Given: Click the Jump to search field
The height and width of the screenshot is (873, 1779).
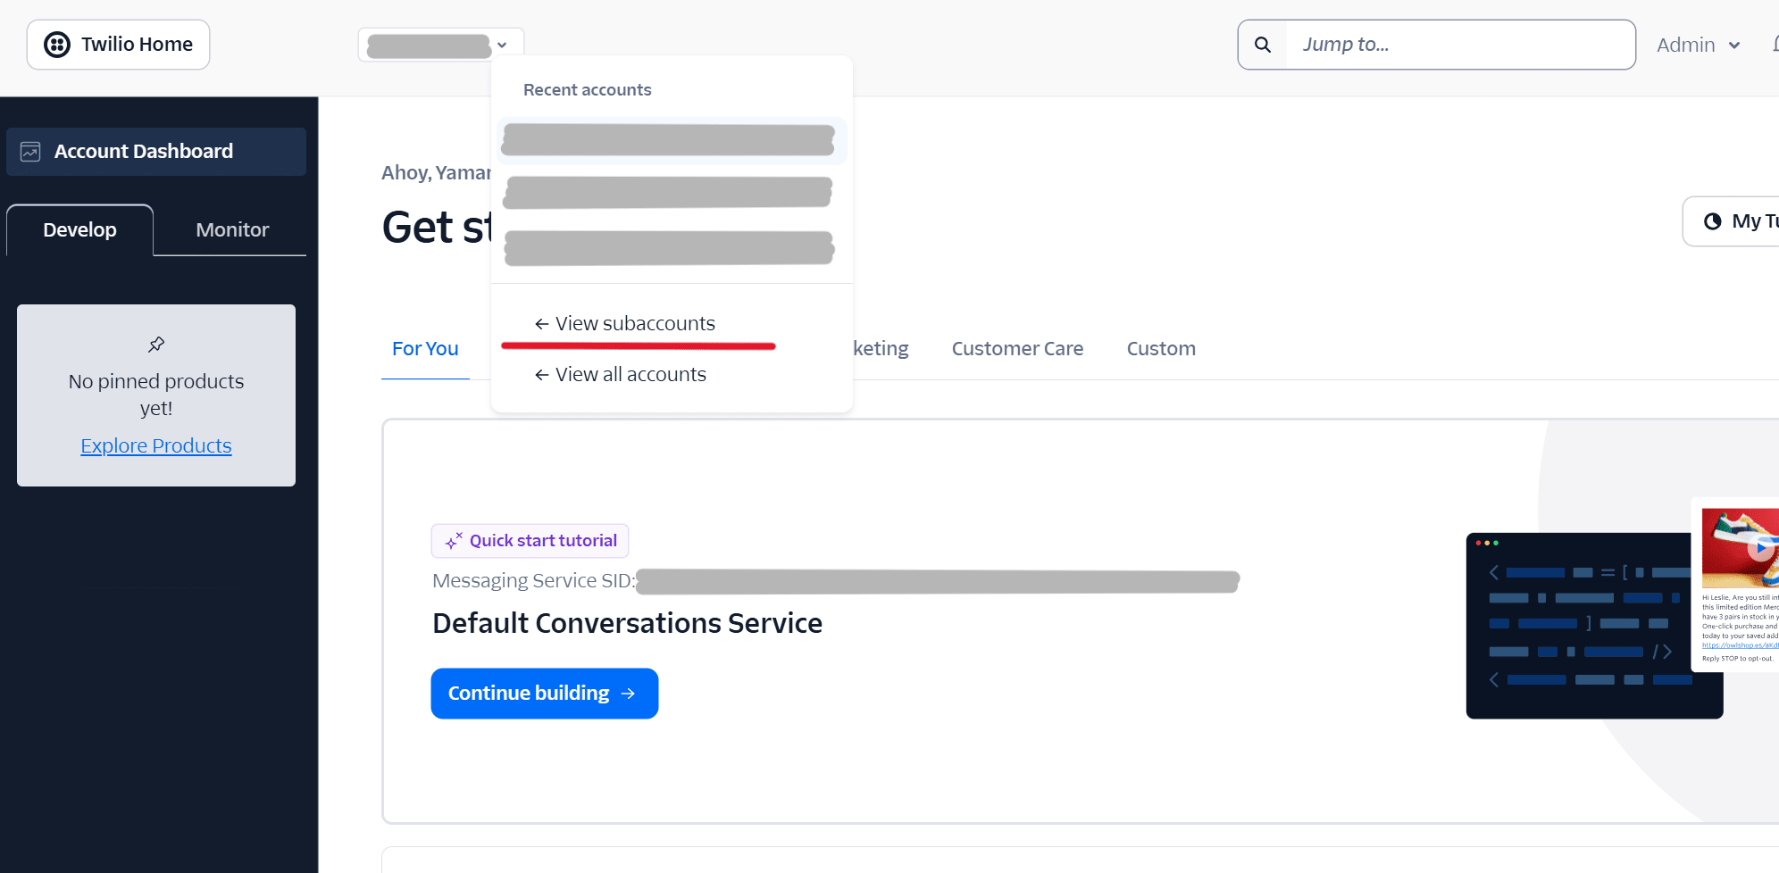Looking at the screenshot, I should (x=1460, y=45).
